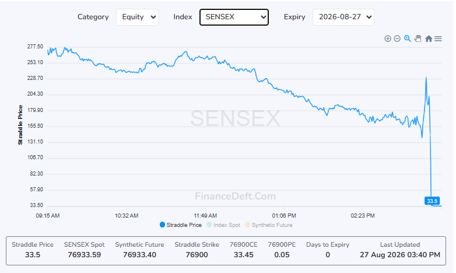Click 76900PE value 0.05
The image size is (456, 273).
[282, 255]
